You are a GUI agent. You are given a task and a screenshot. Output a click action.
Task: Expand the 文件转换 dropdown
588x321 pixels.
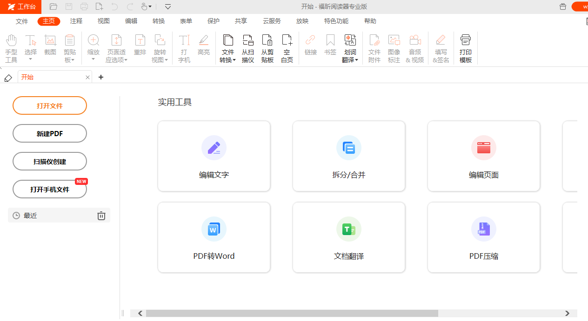(227, 60)
